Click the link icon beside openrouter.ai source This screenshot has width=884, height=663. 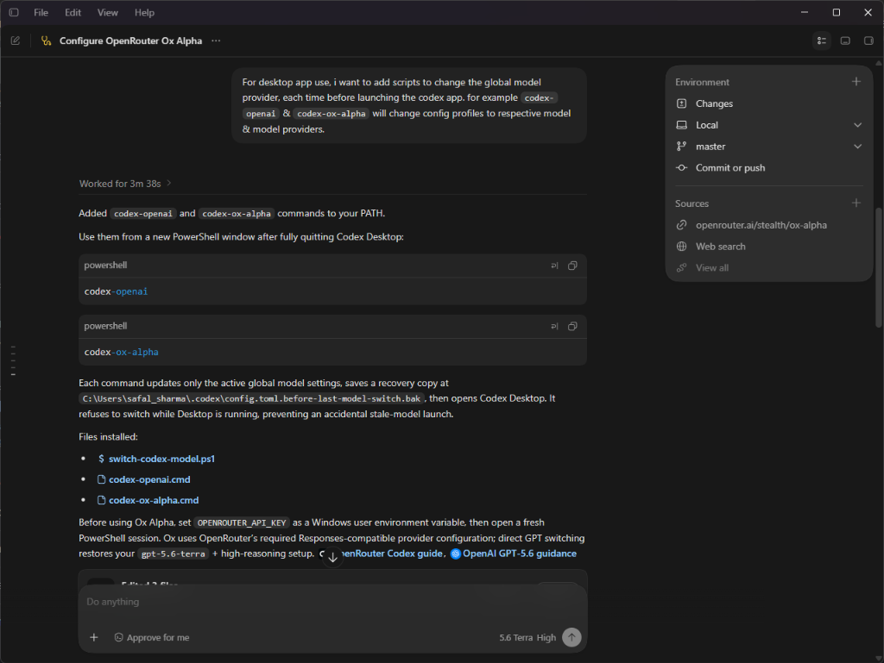(681, 225)
